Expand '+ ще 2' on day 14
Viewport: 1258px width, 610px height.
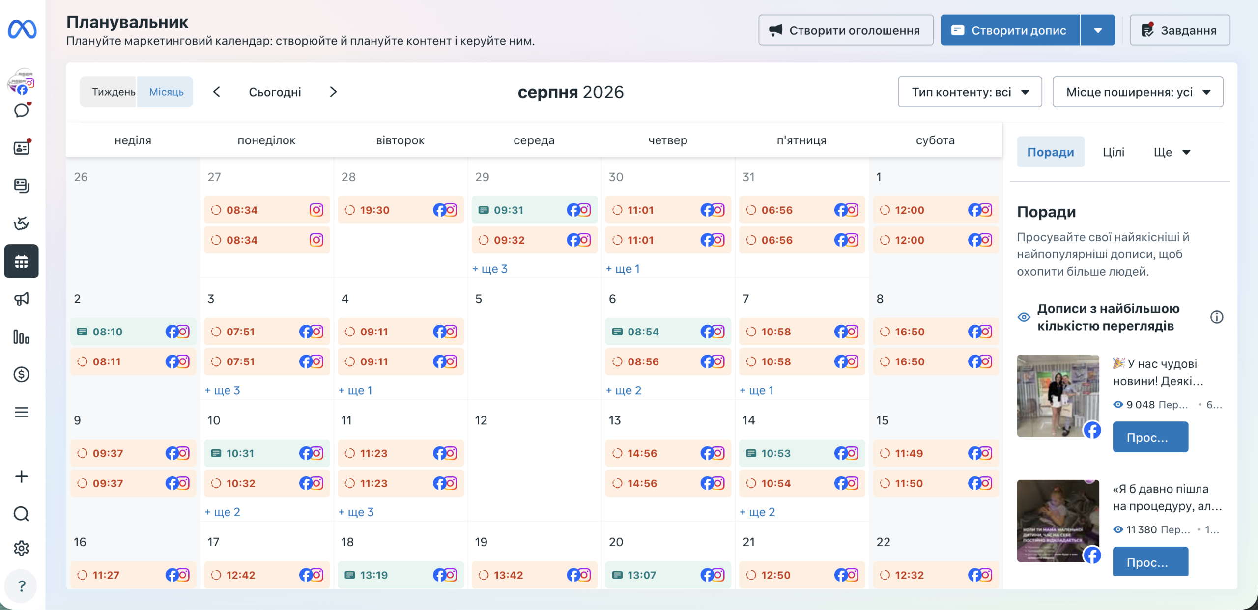(757, 512)
